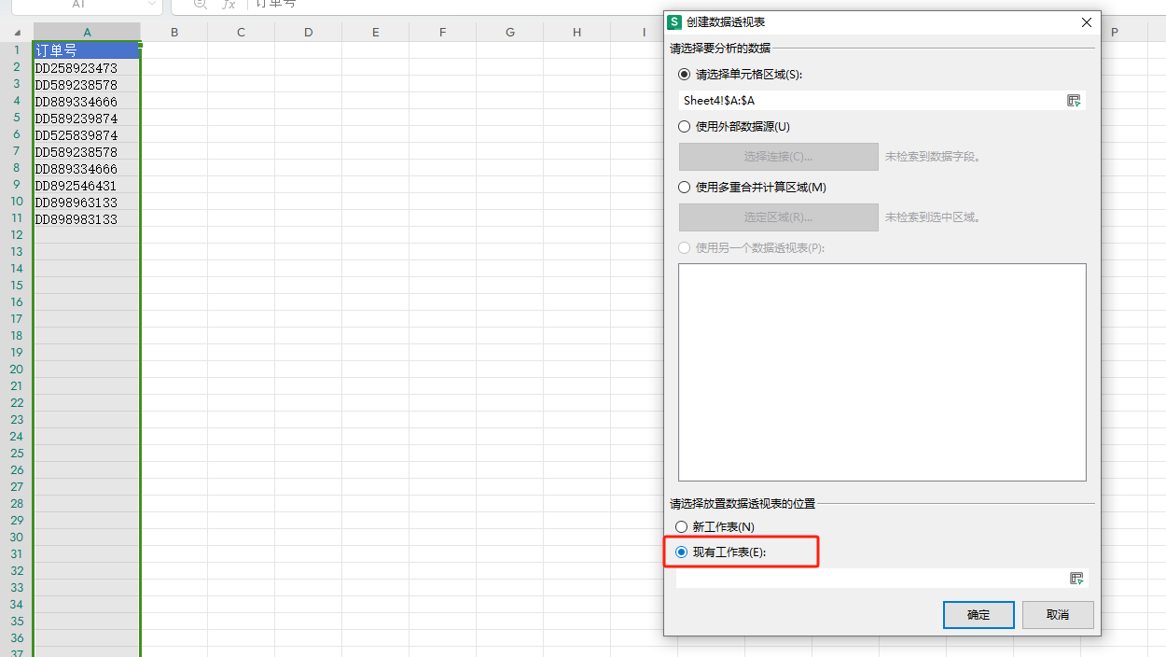Click the fx insert function icon
1166x657 pixels.
[x=229, y=5]
